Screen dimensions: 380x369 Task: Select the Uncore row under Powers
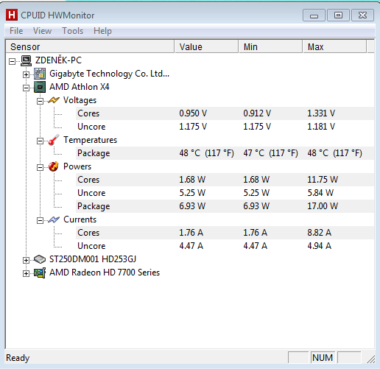pyautogui.click(x=225, y=193)
